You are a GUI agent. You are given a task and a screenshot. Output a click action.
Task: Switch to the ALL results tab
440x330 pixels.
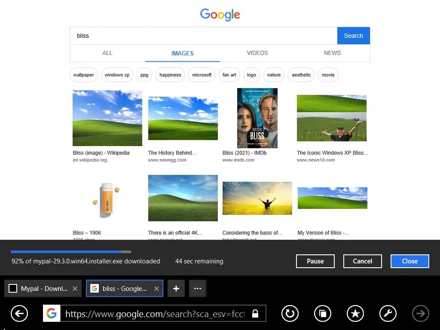coord(107,53)
